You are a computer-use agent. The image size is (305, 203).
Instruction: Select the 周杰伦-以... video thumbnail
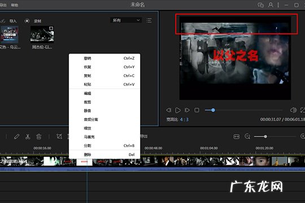pyautogui.click(x=42, y=34)
